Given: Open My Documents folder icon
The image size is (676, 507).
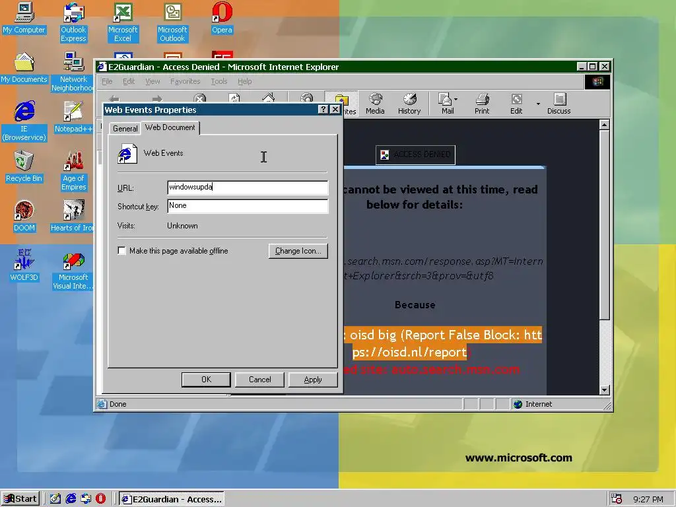Looking at the screenshot, I should coord(24,68).
